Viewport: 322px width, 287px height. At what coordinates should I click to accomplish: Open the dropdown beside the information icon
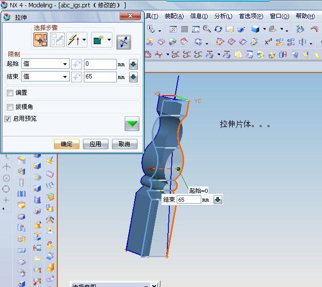coord(160,31)
